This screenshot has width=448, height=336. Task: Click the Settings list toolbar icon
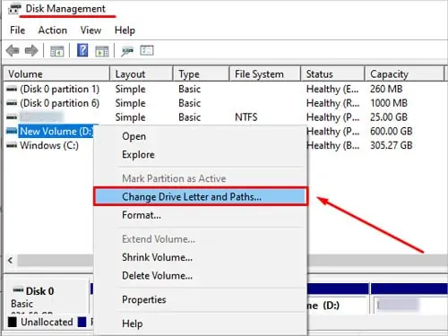coord(147,50)
